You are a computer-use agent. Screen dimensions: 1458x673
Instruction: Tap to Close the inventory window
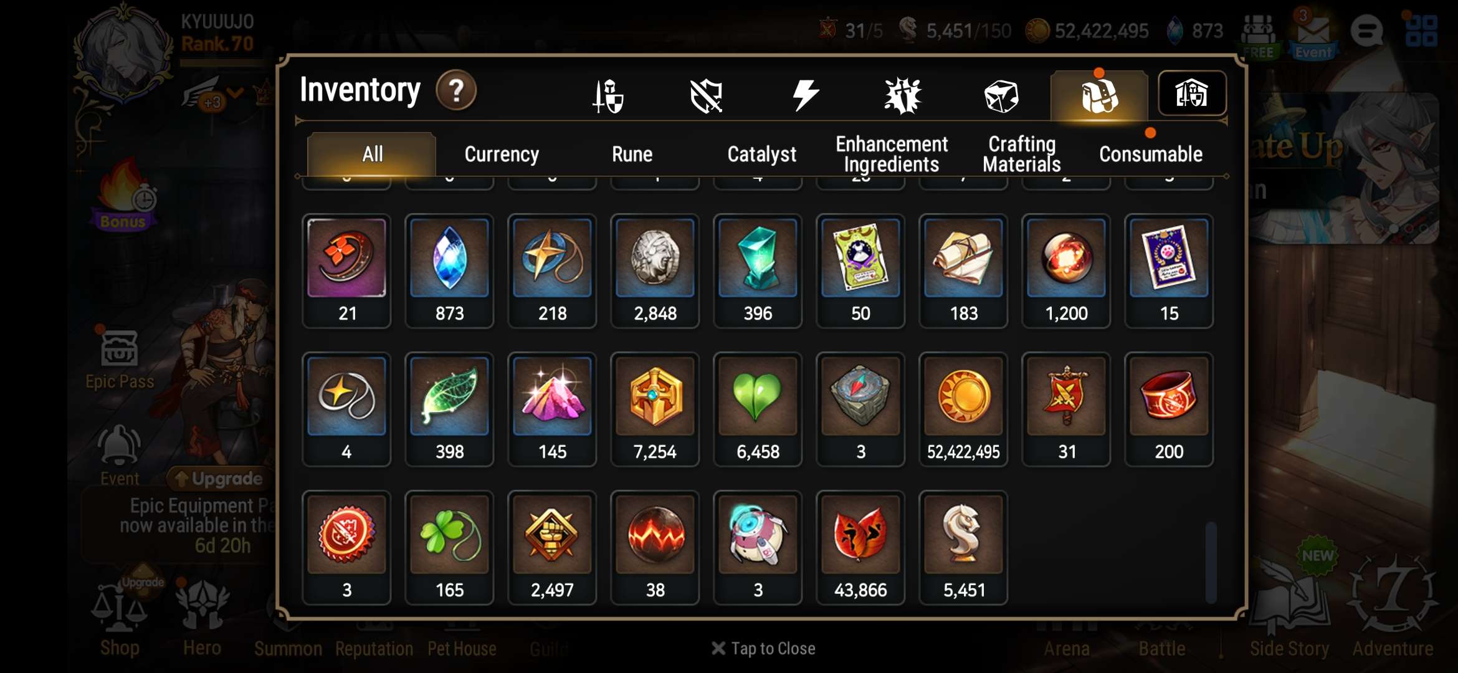[763, 649]
